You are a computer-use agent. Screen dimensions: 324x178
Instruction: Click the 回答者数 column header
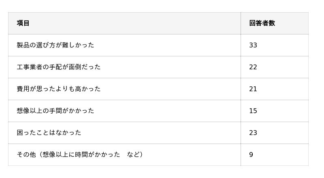coord(262,23)
